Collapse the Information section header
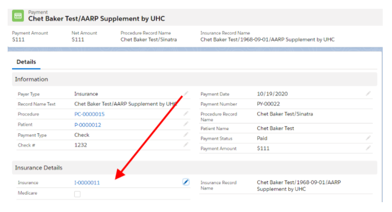The width and height of the screenshot is (392, 212). pyautogui.click(x=194, y=79)
